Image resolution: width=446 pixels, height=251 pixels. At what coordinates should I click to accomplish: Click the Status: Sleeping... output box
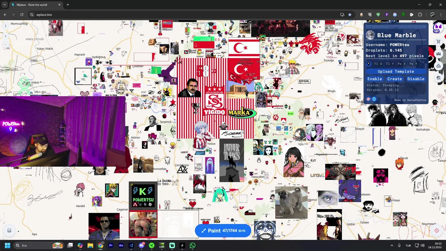pyautogui.click(x=396, y=88)
